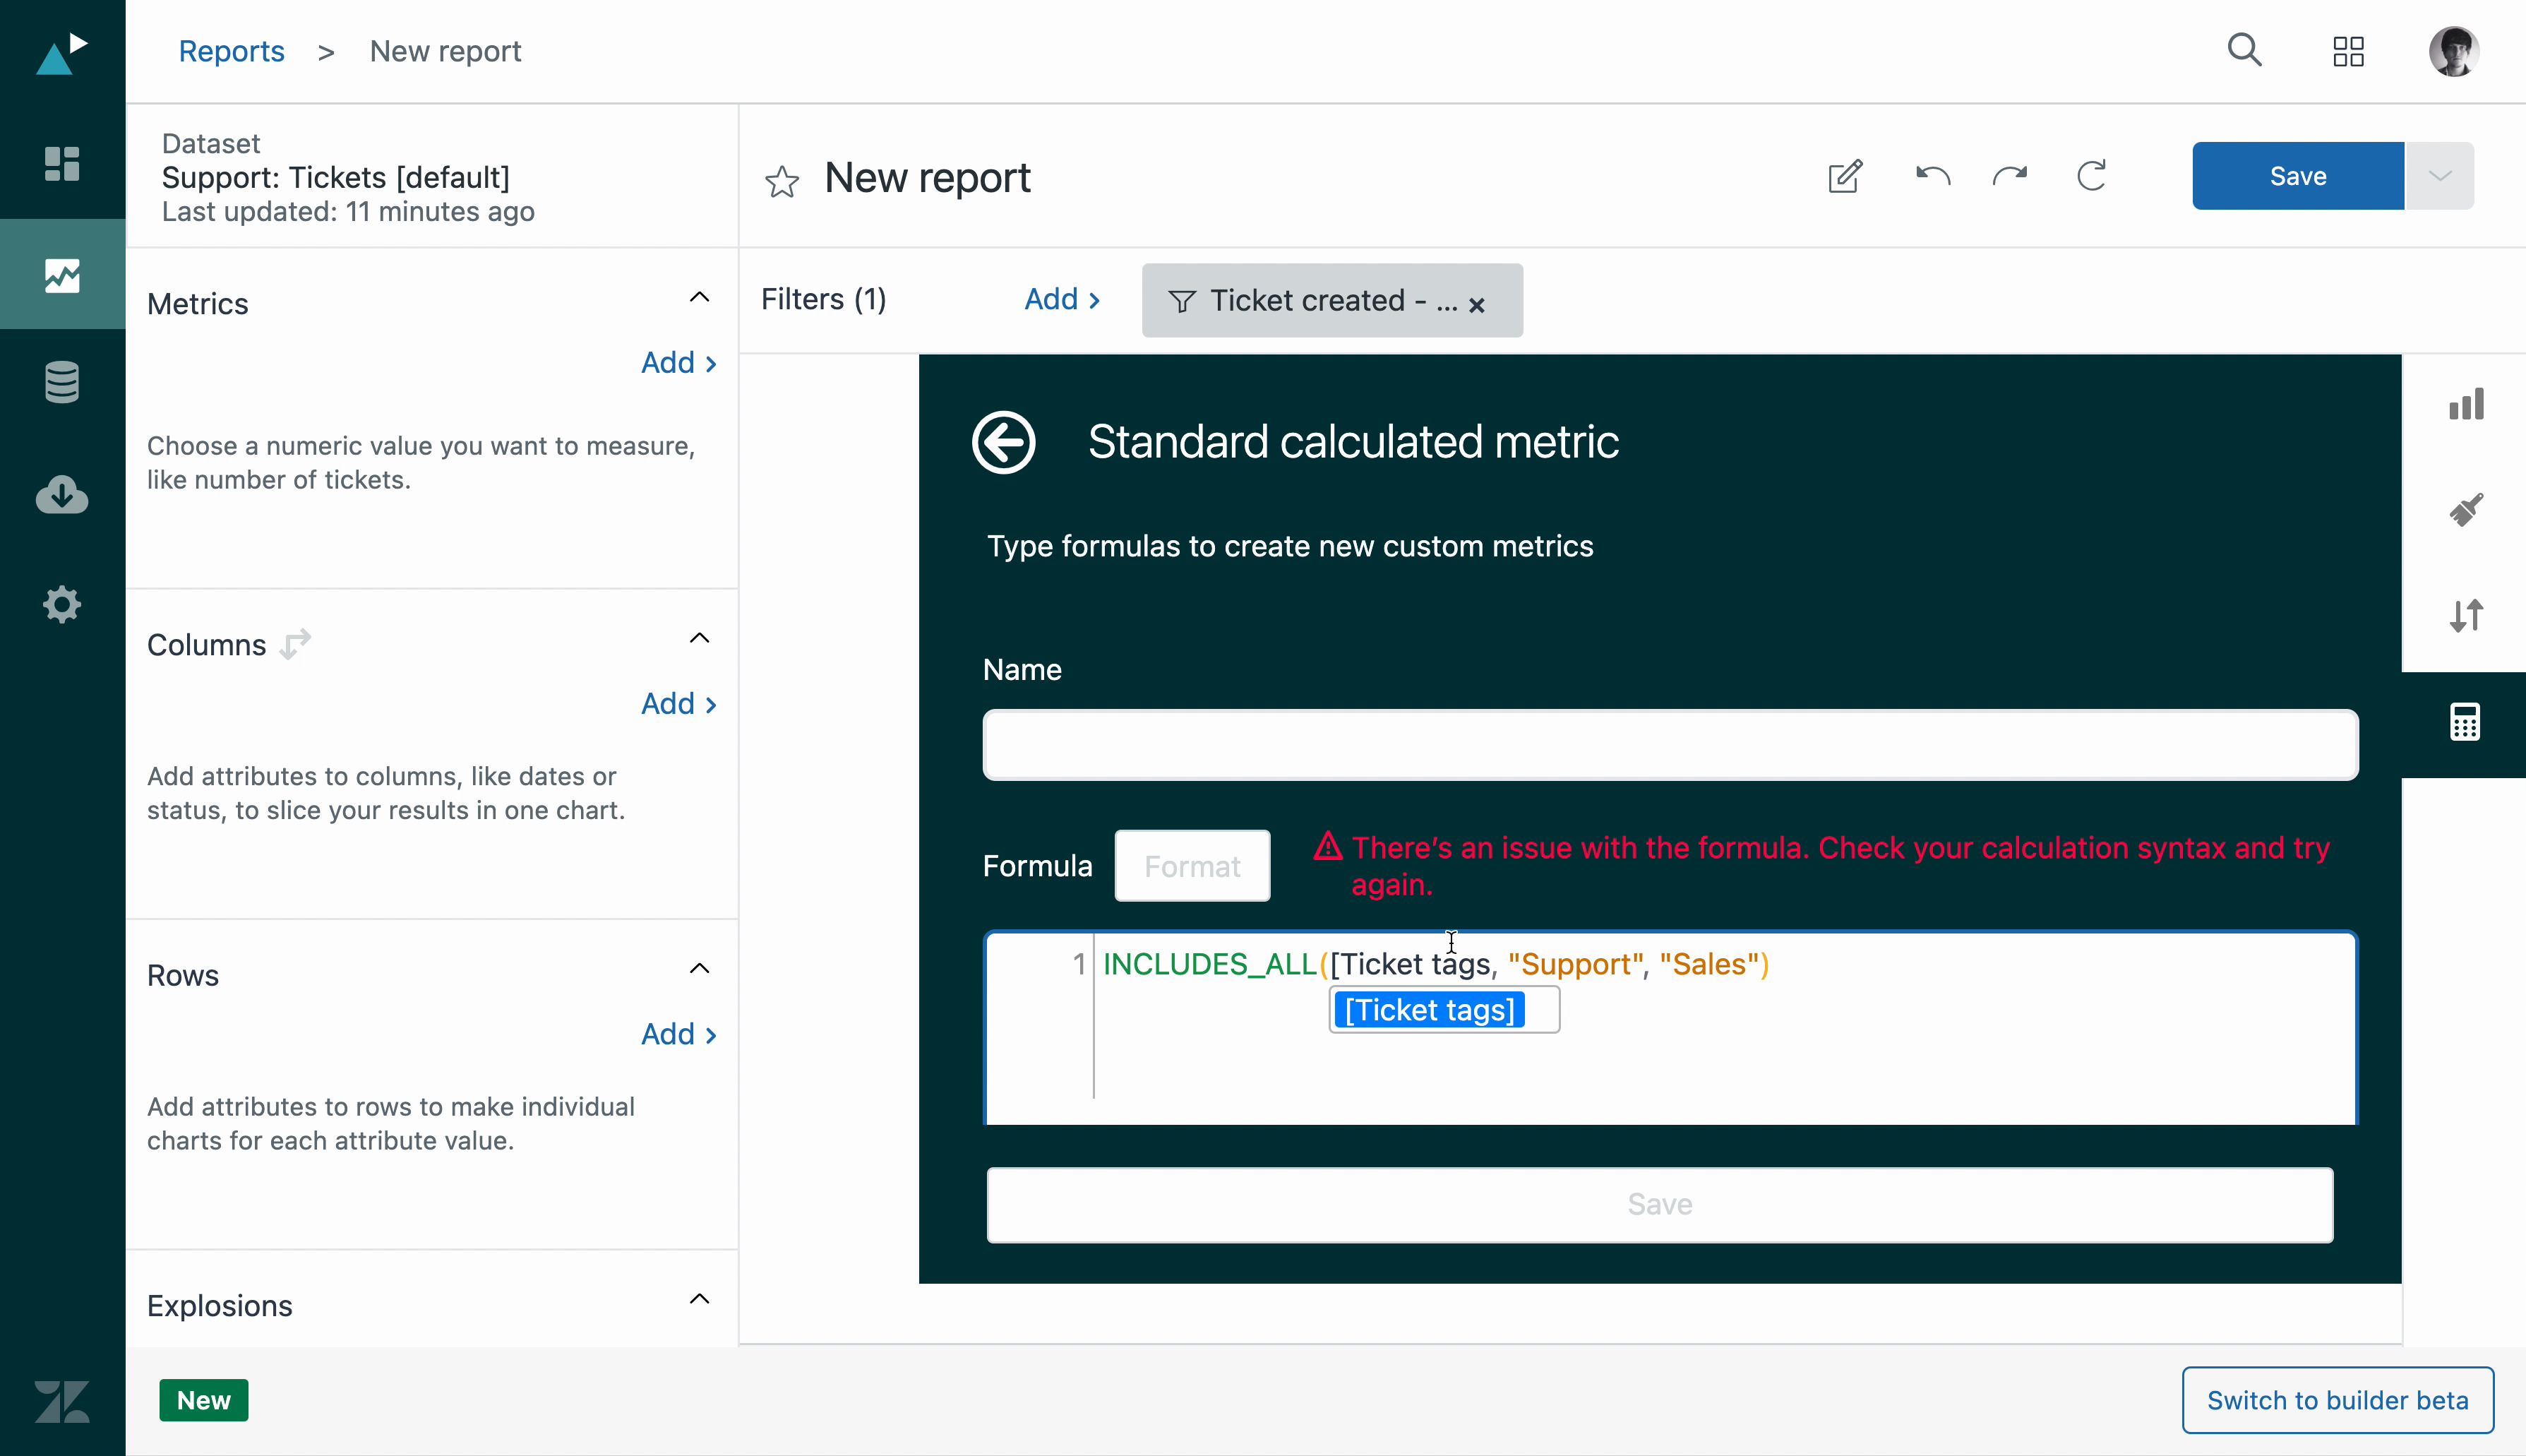Screen dimensions: 2526x1456
Task: Collapse the Columns section
Action: [699, 637]
